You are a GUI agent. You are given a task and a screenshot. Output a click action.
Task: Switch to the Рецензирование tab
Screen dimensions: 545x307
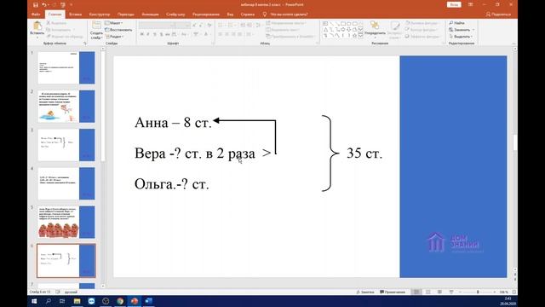[x=206, y=14]
